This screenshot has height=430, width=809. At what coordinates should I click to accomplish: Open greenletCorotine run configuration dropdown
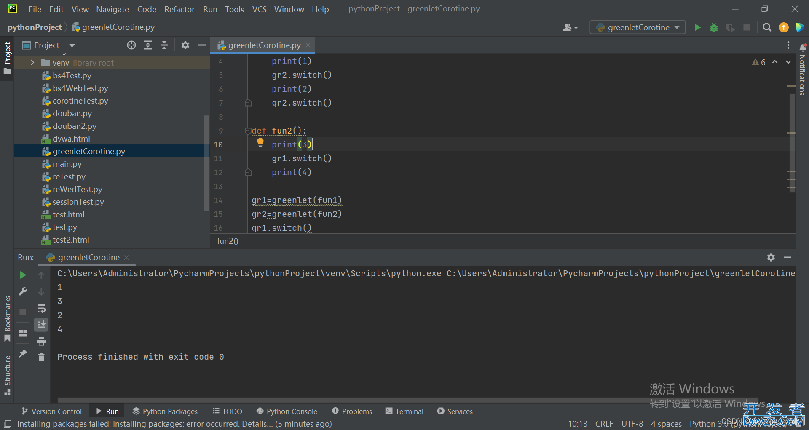coord(638,27)
